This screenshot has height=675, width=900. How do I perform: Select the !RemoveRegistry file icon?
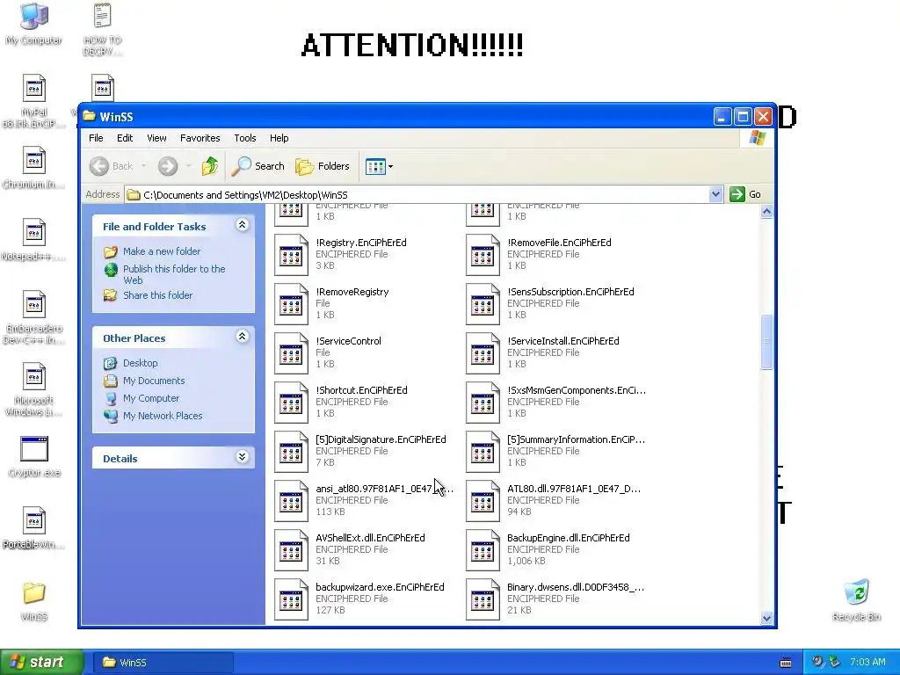[291, 304]
